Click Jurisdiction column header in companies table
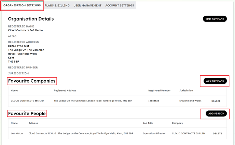235x145 pixels. [x=186, y=90]
